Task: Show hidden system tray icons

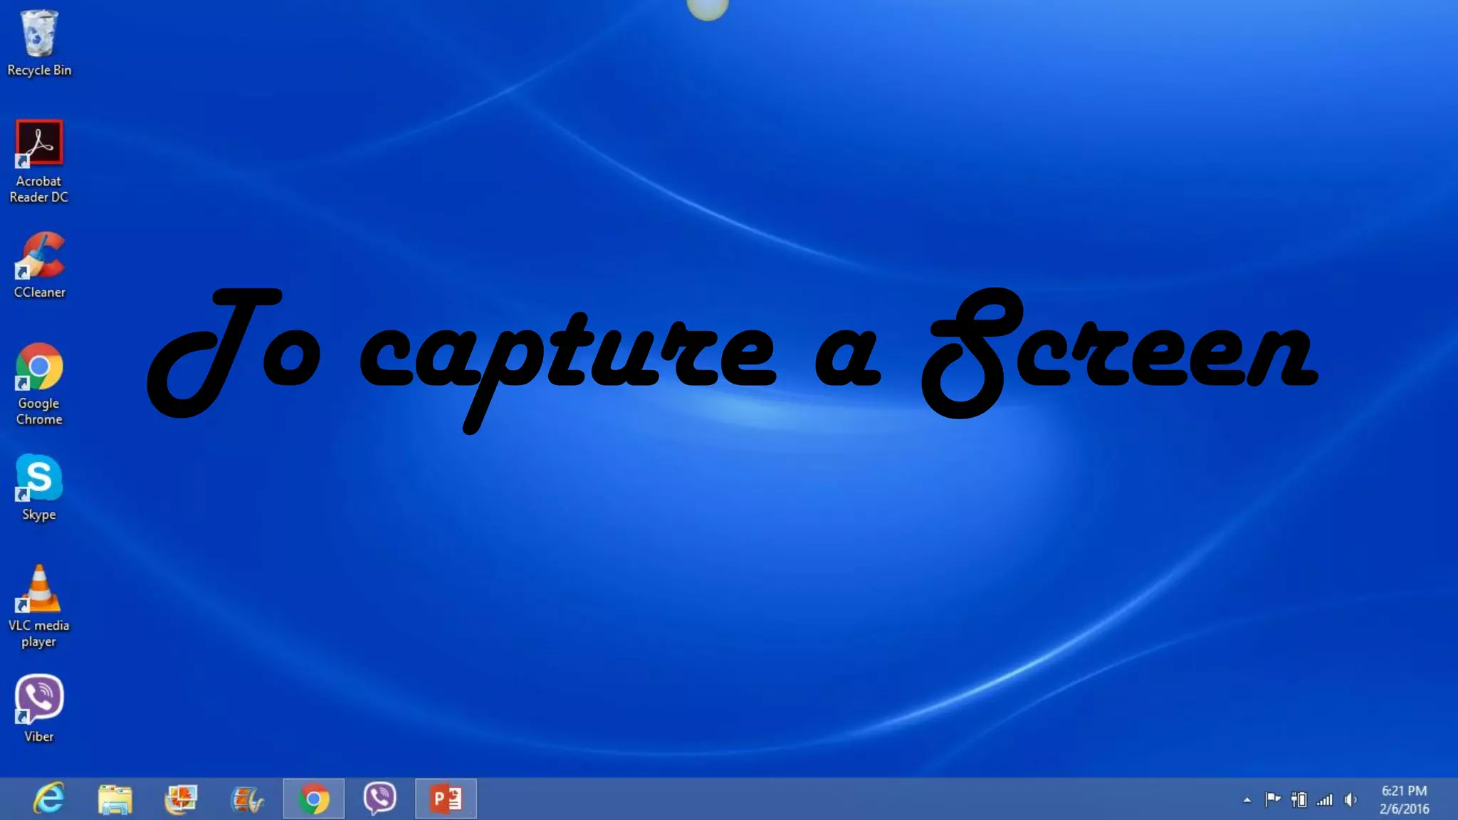Action: [1247, 800]
